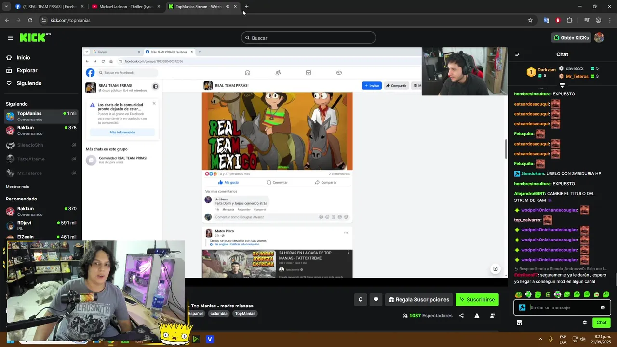Select TopManias channel in followed list
This screenshot has width=617, height=347.
tap(41, 116)
